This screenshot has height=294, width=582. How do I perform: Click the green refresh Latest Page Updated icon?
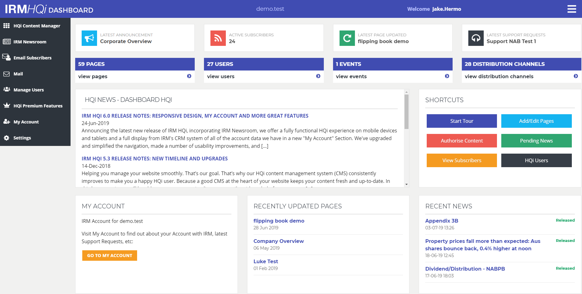coord(347,38)
